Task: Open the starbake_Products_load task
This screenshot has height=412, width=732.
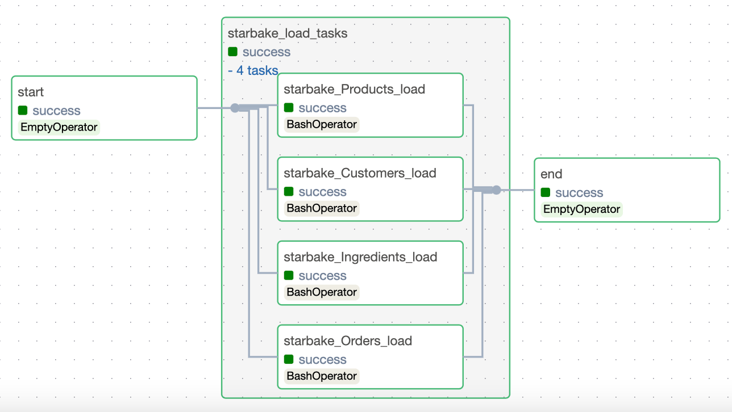Action: click(x=354, y=90)
